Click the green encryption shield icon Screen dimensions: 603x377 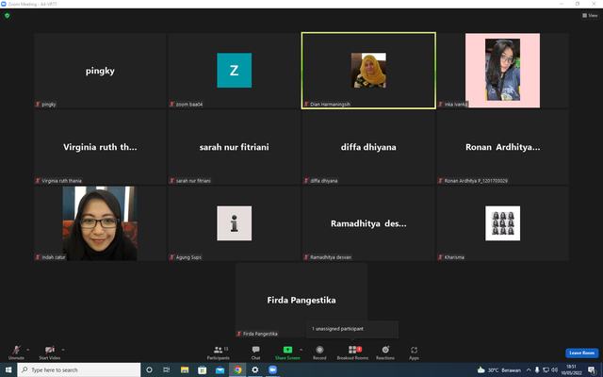tap(7, 15)
